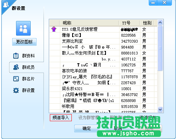The image size is (176, 139).
Task: Sort by YY号 column header
Action: tap(129, 23)
